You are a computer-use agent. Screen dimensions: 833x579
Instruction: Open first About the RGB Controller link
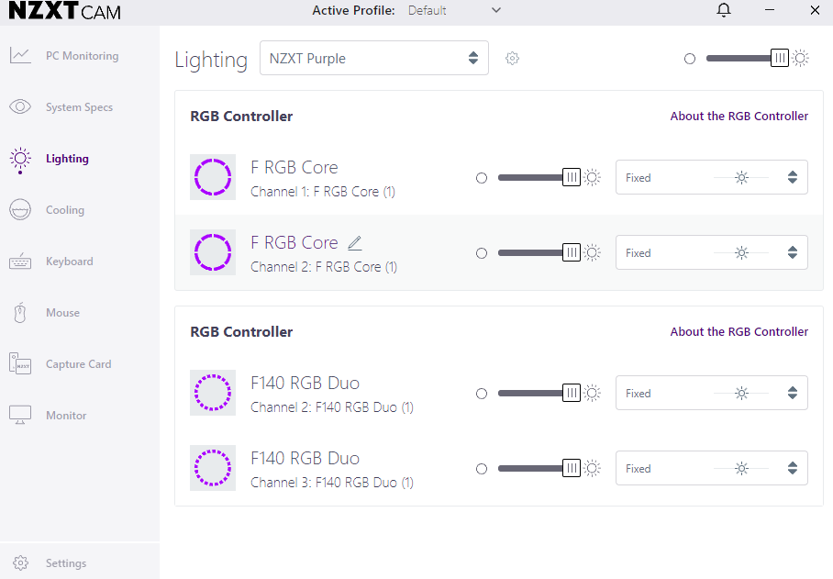739,116
